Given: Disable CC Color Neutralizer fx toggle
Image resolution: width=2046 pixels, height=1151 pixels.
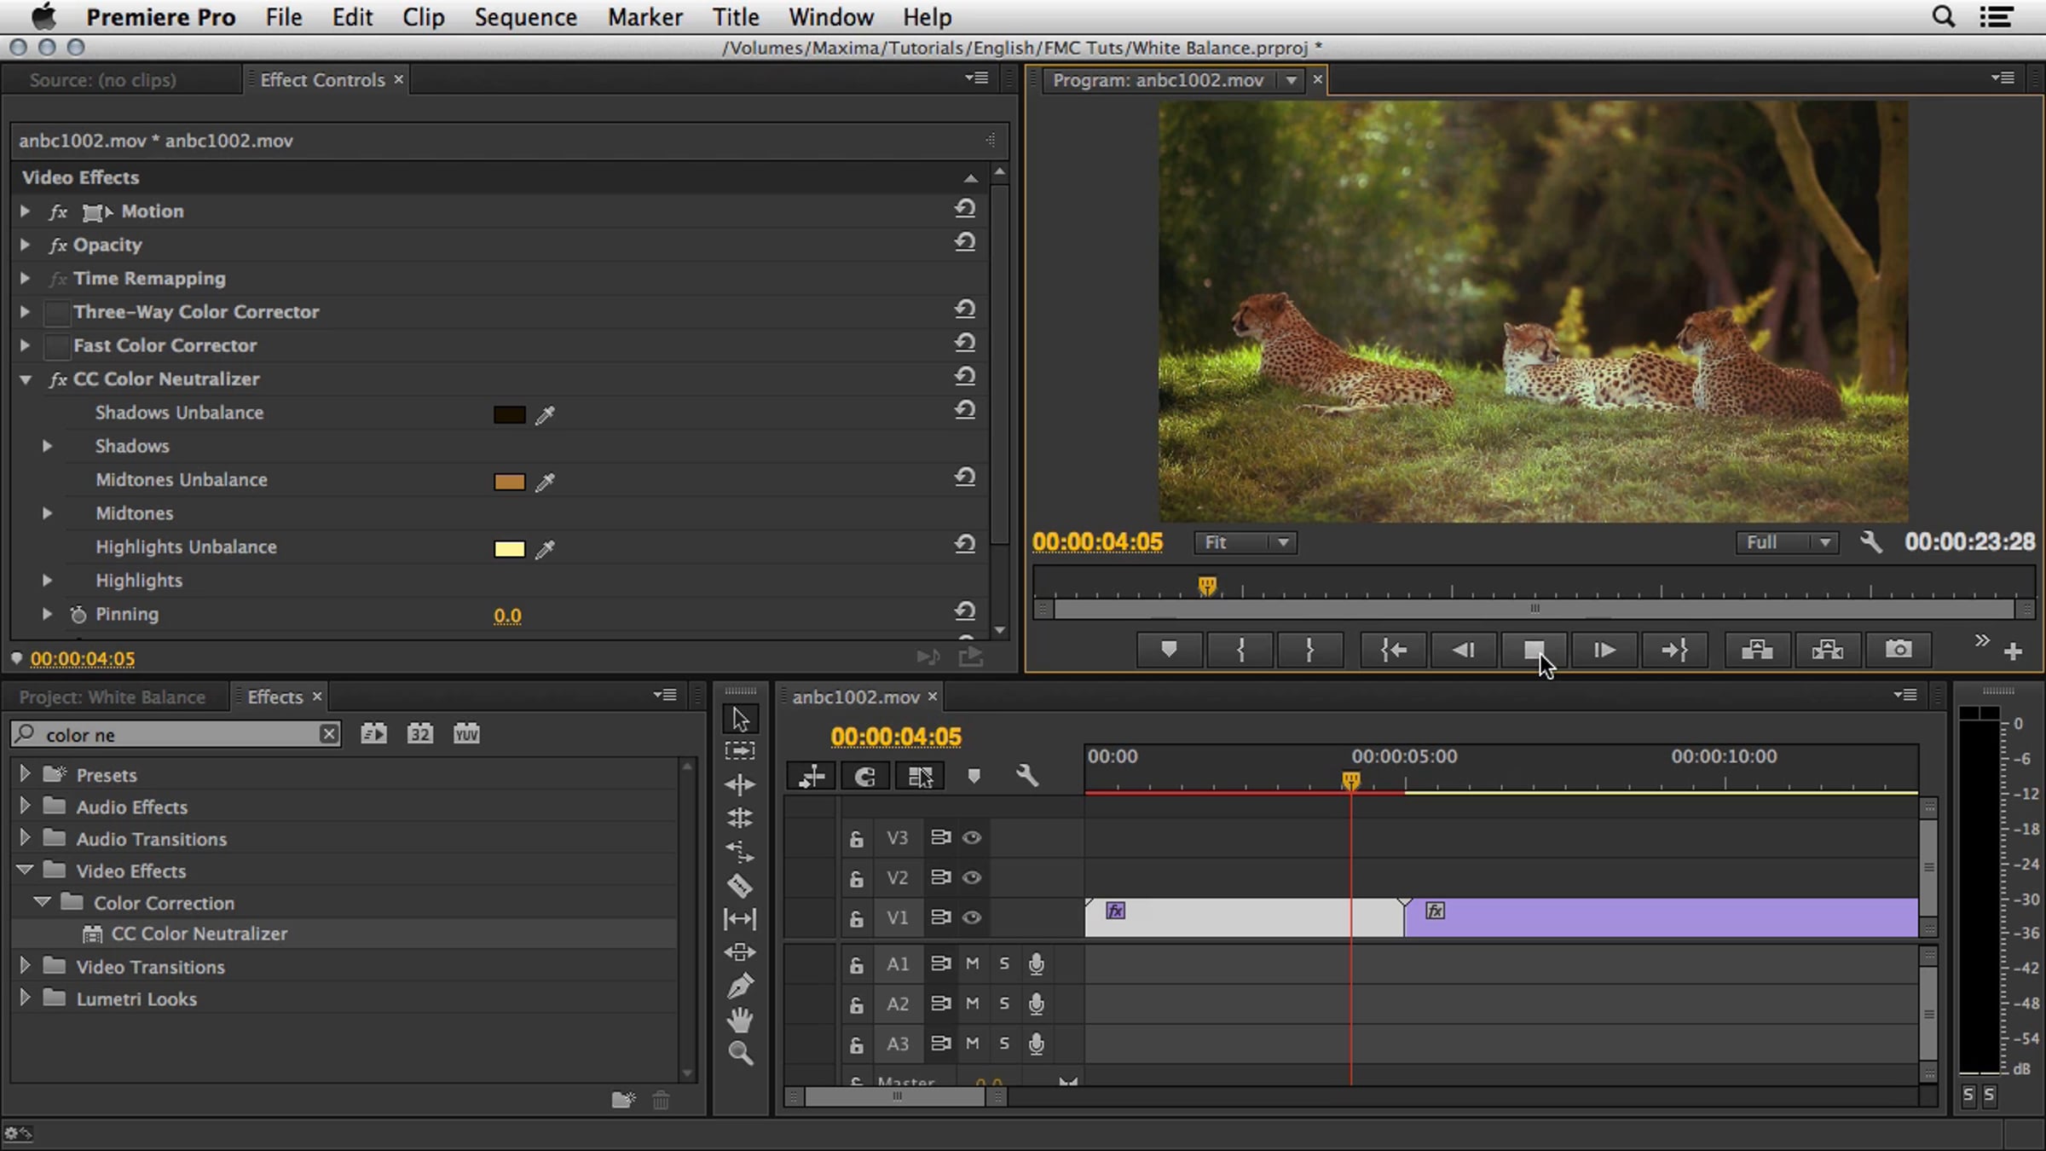Looking at the screenshot, I should point(57,379).
